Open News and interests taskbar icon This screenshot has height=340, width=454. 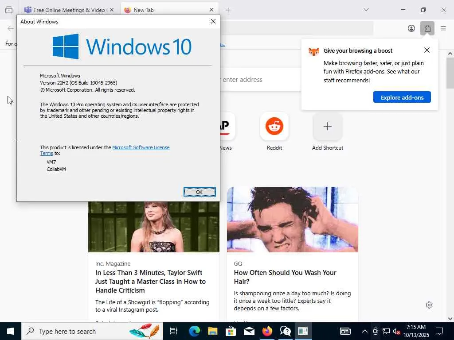point(345,331)
